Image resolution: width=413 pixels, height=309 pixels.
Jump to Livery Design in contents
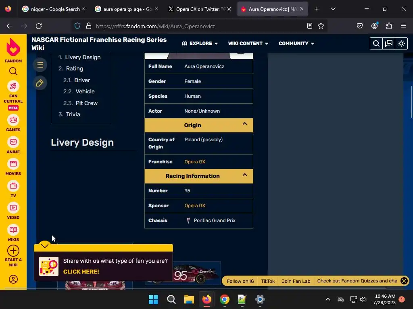pos(83,57)
